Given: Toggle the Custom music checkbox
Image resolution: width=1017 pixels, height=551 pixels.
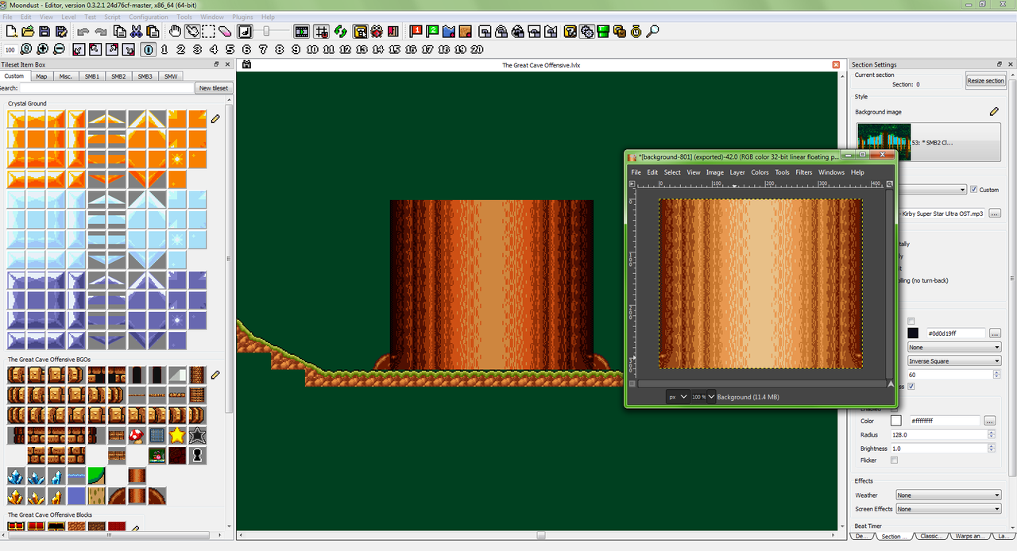Looking at the screenshot, I should pyautogui.click(x=974, y=190).
